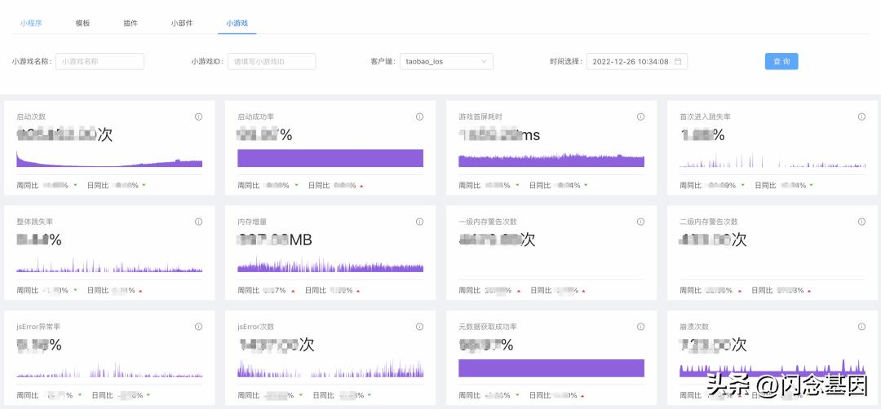Click 周同比 label in 启动次数 card

[28, 185]
